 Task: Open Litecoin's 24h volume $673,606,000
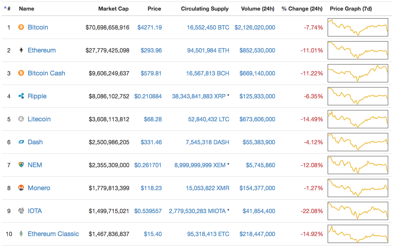click(x=257, y=119)
